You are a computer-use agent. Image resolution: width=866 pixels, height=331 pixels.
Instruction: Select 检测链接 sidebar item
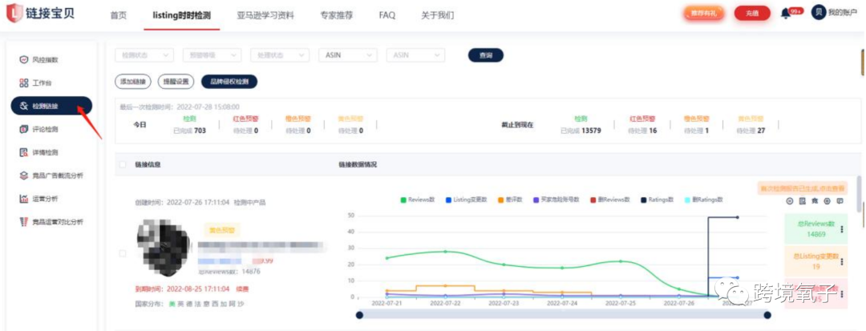[51, 106]
